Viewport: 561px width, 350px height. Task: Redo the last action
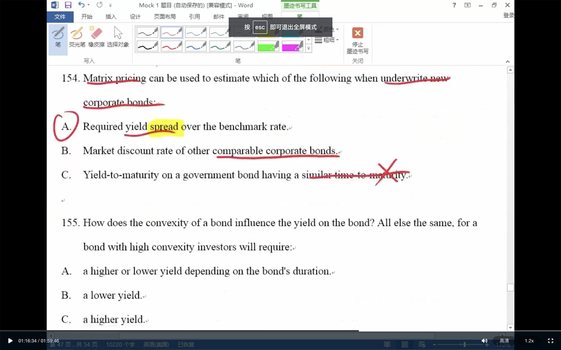tap(99, 5)
